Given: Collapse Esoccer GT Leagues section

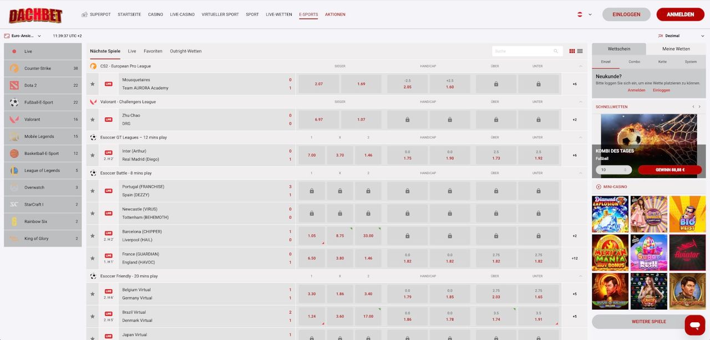Looking at the screenshot, I should click(x=581, y=137).
